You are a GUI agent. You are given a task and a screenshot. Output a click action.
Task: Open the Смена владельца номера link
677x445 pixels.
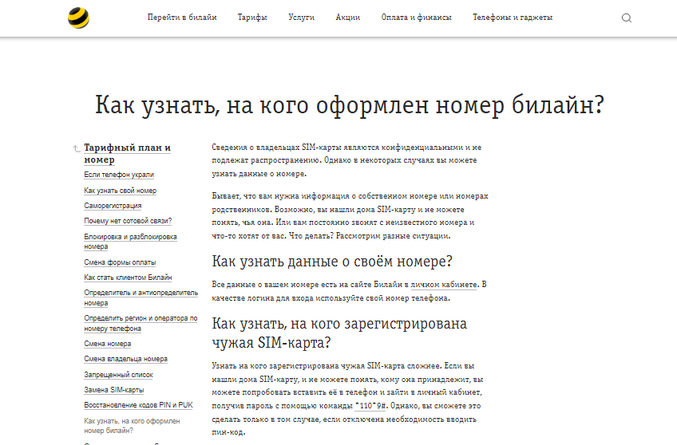pyautogui.click(x=125, y=359)
